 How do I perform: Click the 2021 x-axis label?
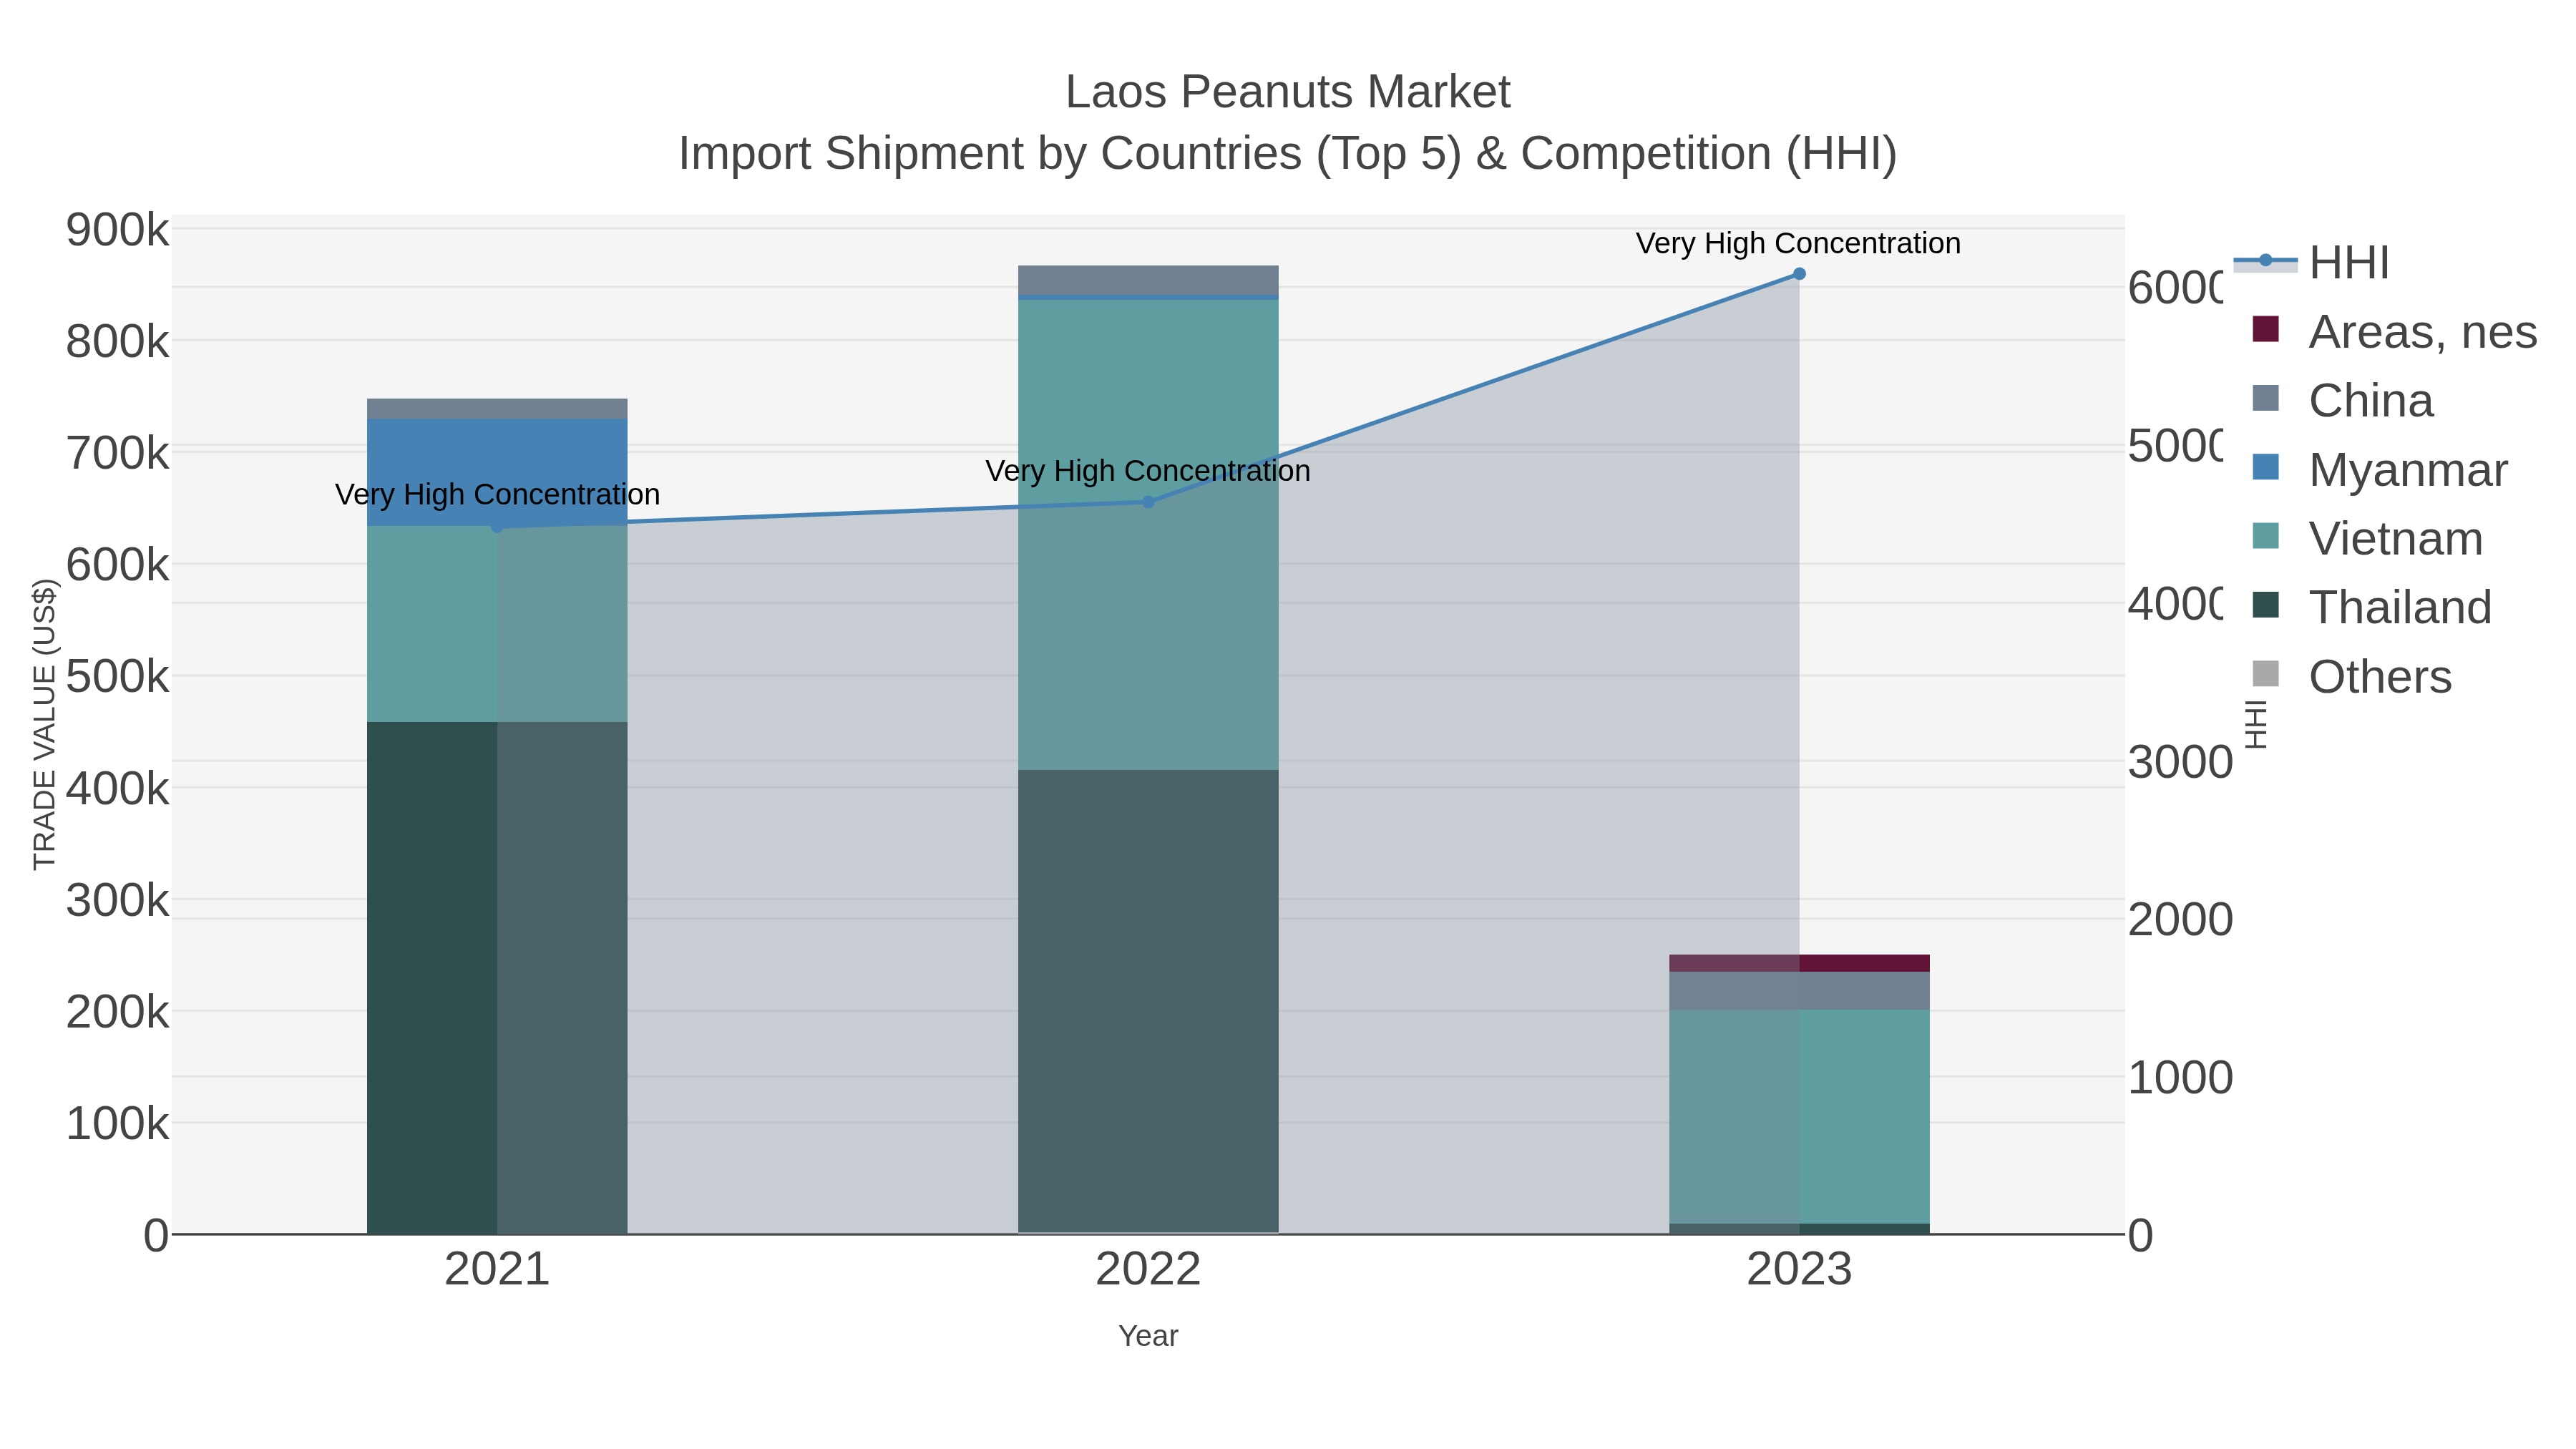[497, 1270]
